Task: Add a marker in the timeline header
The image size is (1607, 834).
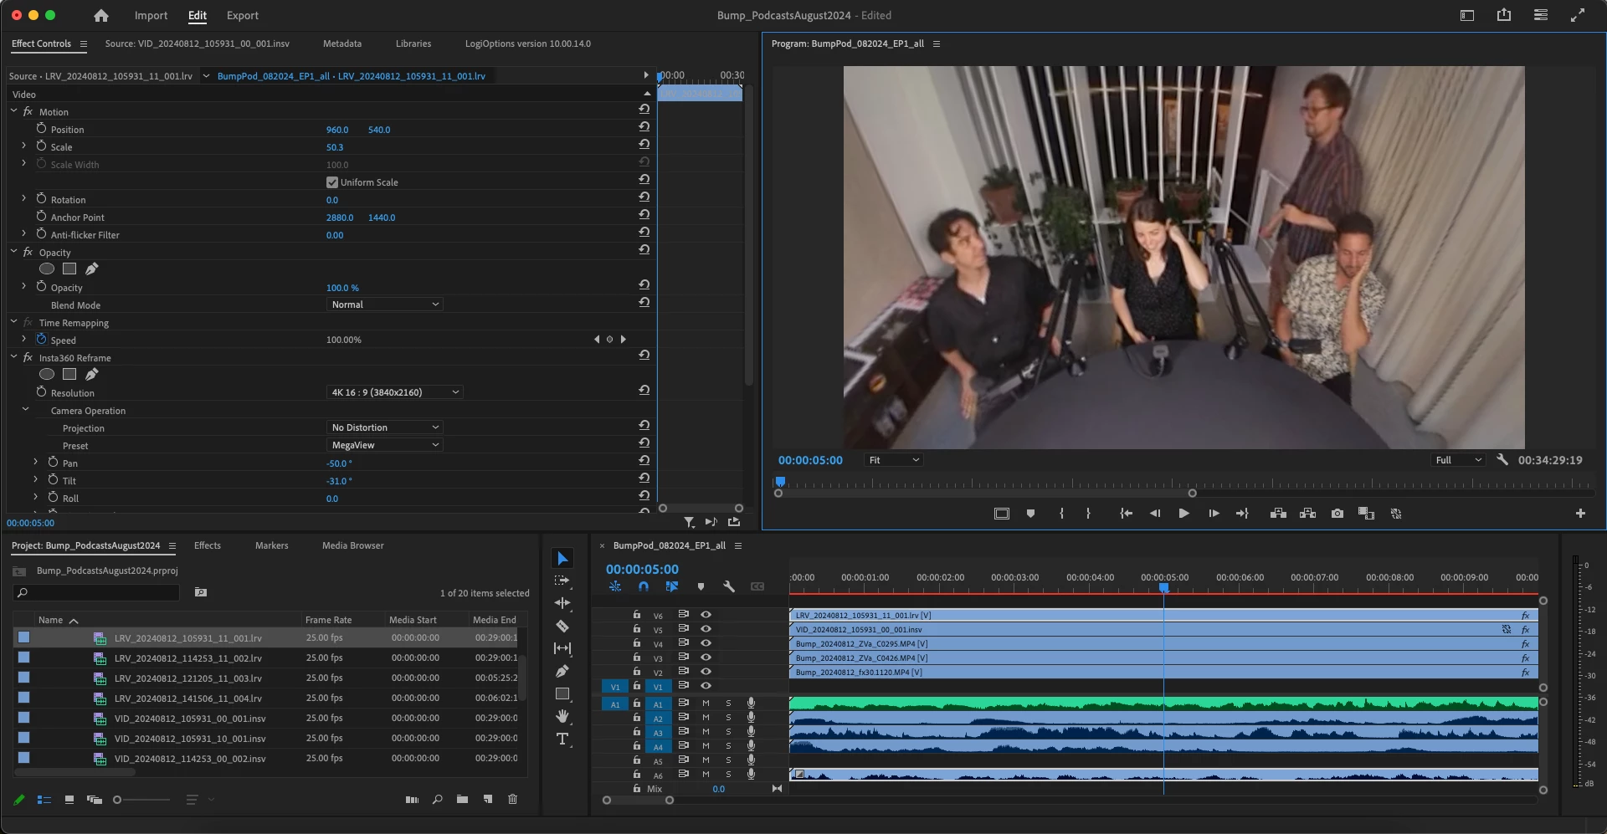Action: 701,586
